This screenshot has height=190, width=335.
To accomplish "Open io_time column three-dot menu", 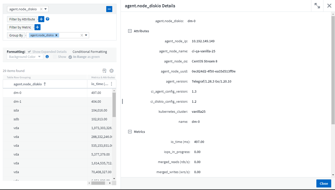I will (x=111, y=84).
